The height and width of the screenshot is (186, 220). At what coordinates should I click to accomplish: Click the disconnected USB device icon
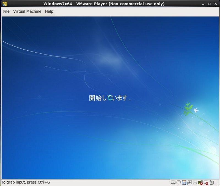tap(205, 182)
